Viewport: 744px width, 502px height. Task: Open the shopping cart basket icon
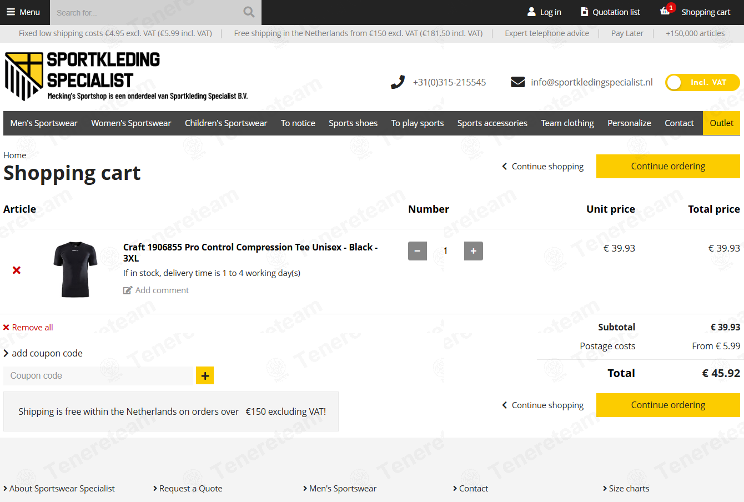665,11
